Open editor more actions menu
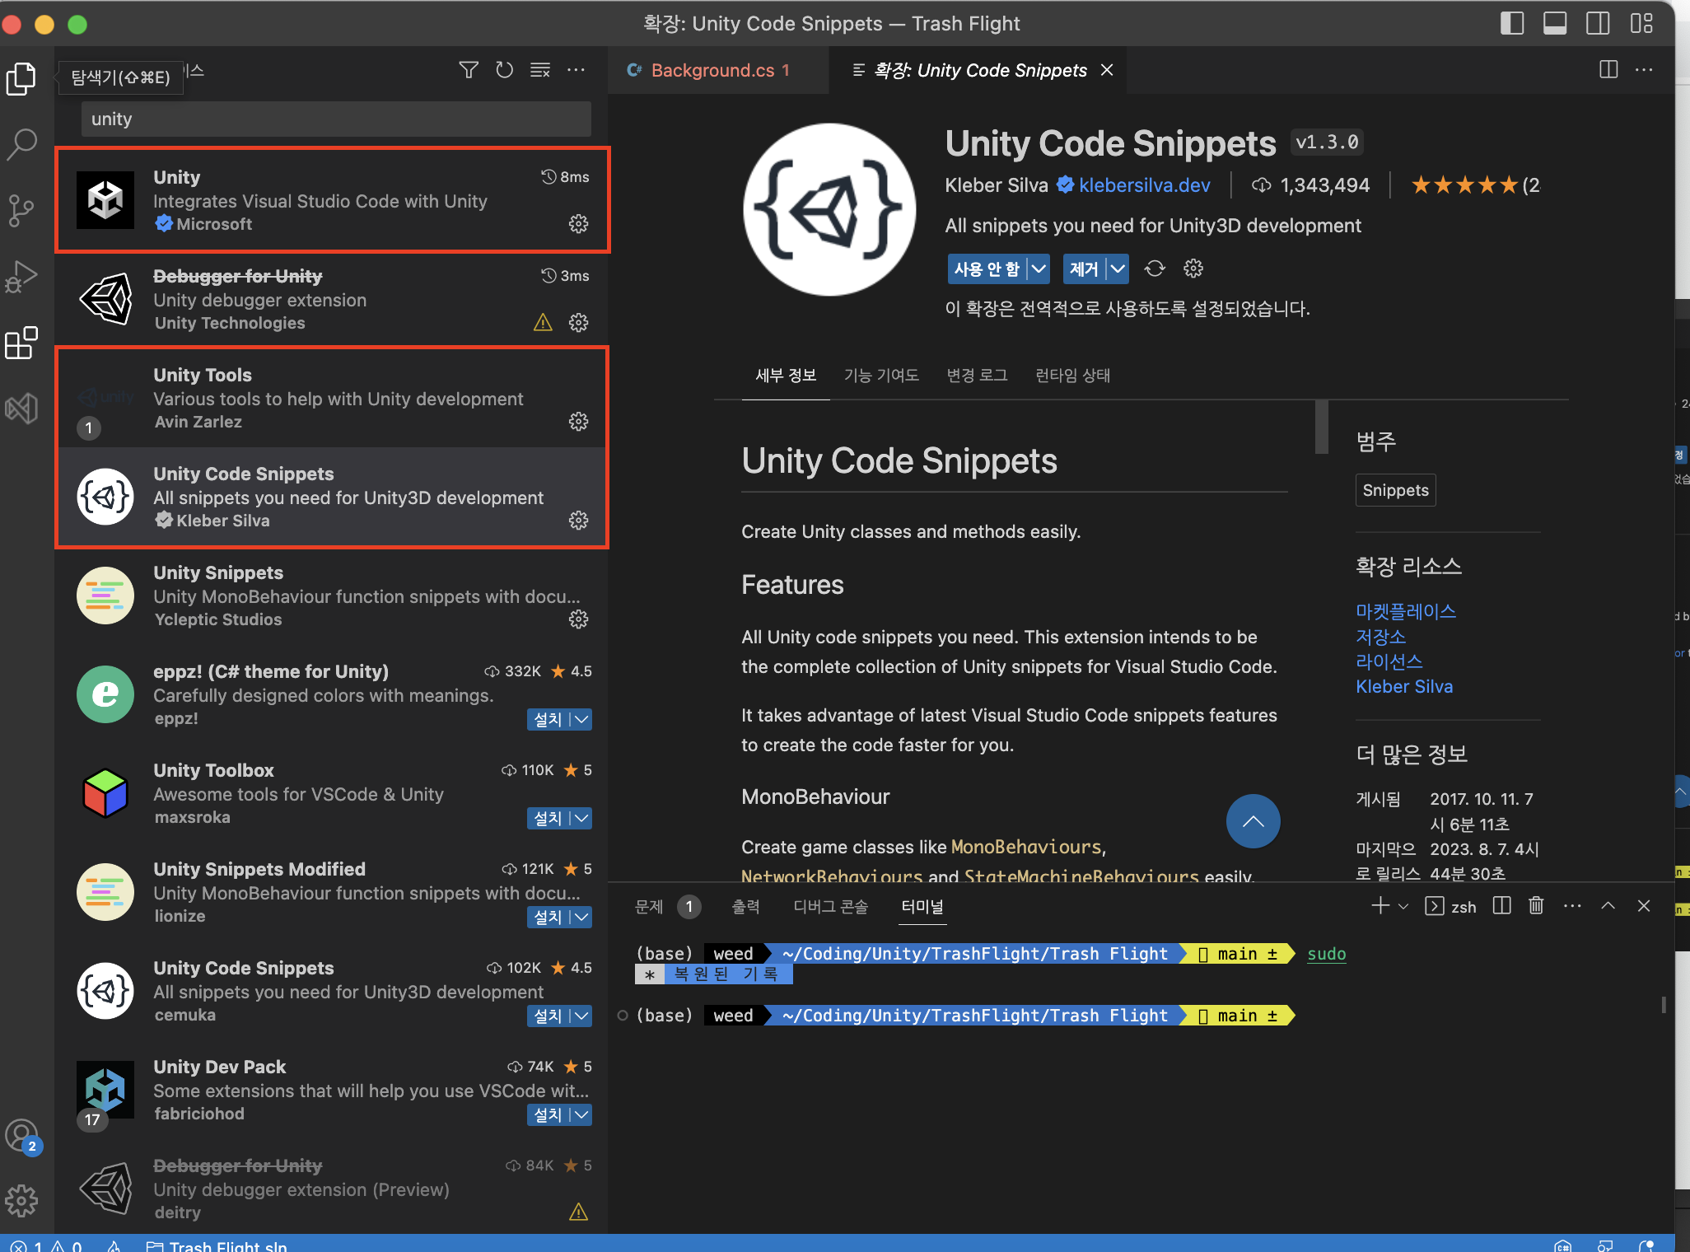1690x1252 pixels. [1644, 70]
